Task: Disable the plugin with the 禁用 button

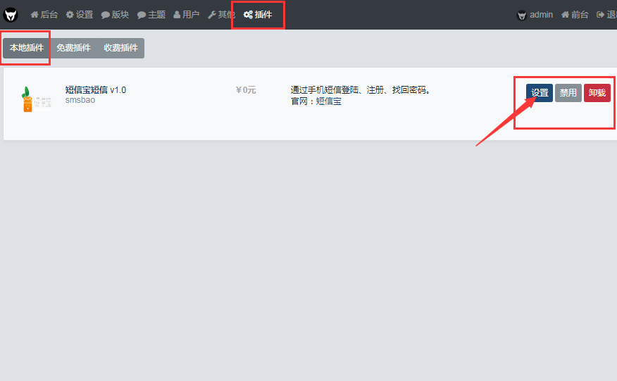Action: coord(568,93)
